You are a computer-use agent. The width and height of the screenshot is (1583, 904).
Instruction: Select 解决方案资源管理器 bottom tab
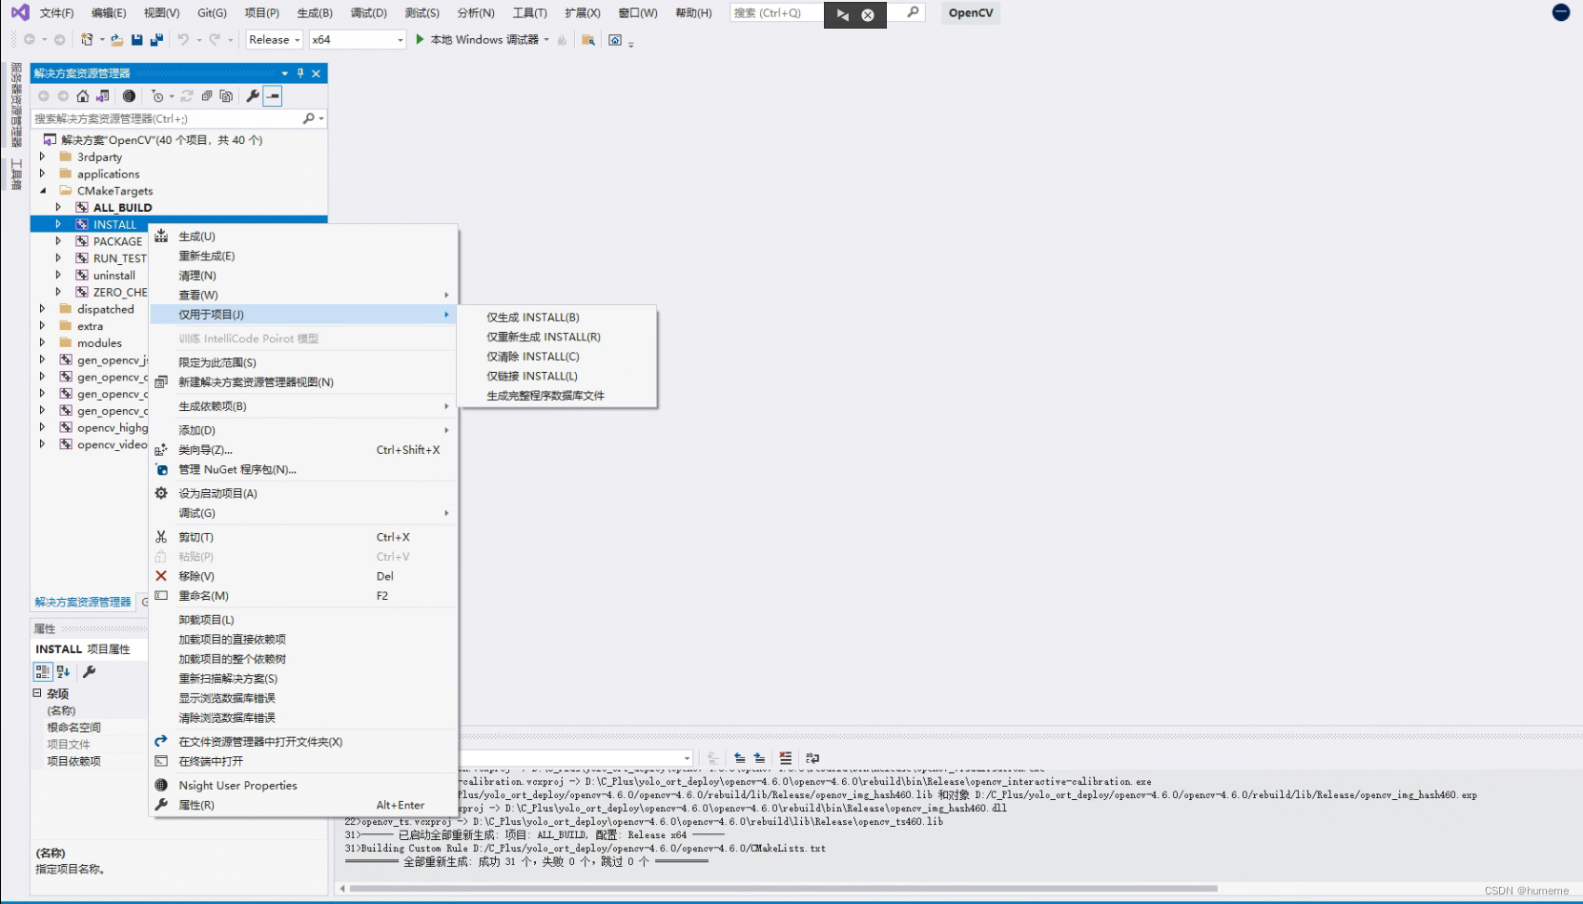(83, 602)
